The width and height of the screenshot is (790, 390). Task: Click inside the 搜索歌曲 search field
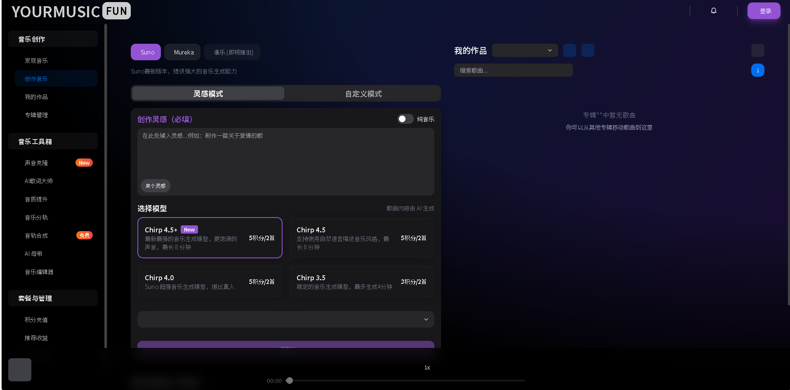513,70
